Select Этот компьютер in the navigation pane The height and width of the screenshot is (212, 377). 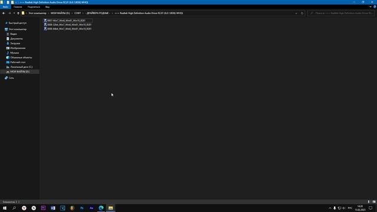point(17,29)
